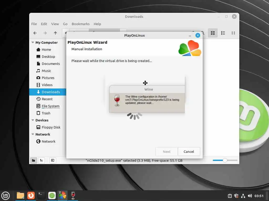Open file manager from the taskbar
269x201 pixels.
tap(20, 196)
